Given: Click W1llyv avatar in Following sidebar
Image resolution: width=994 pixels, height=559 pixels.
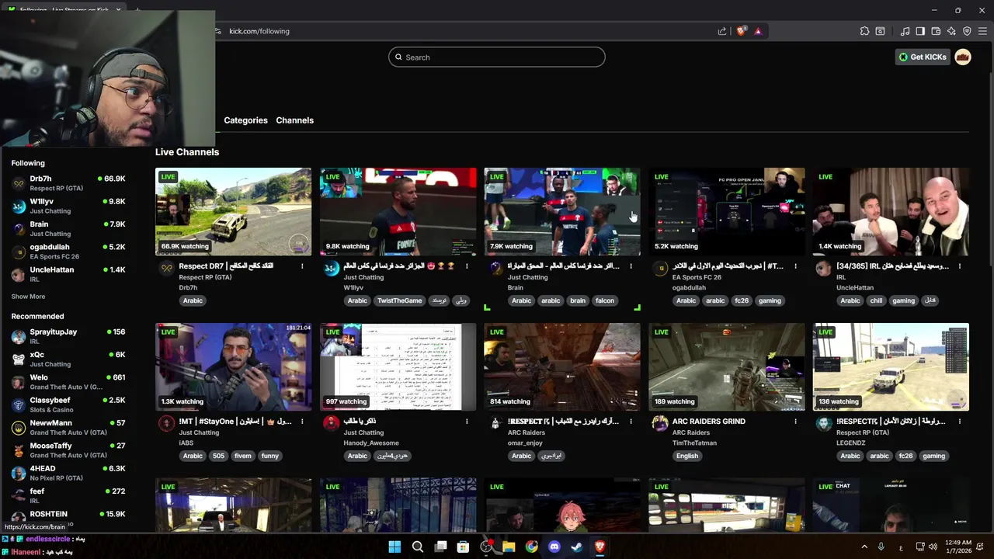Looking at the screenshot, I should click(x=19, y=206).
